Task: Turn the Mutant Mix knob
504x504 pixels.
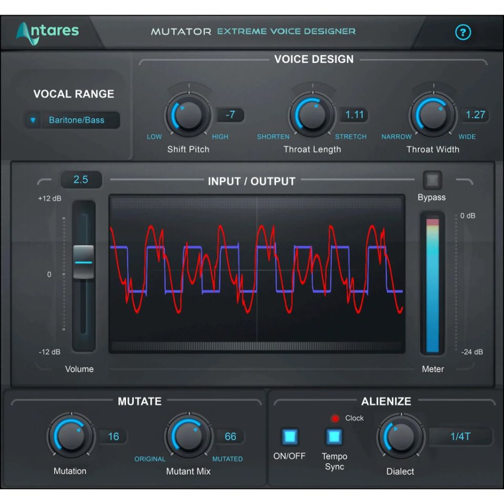Action: [188, 436]
